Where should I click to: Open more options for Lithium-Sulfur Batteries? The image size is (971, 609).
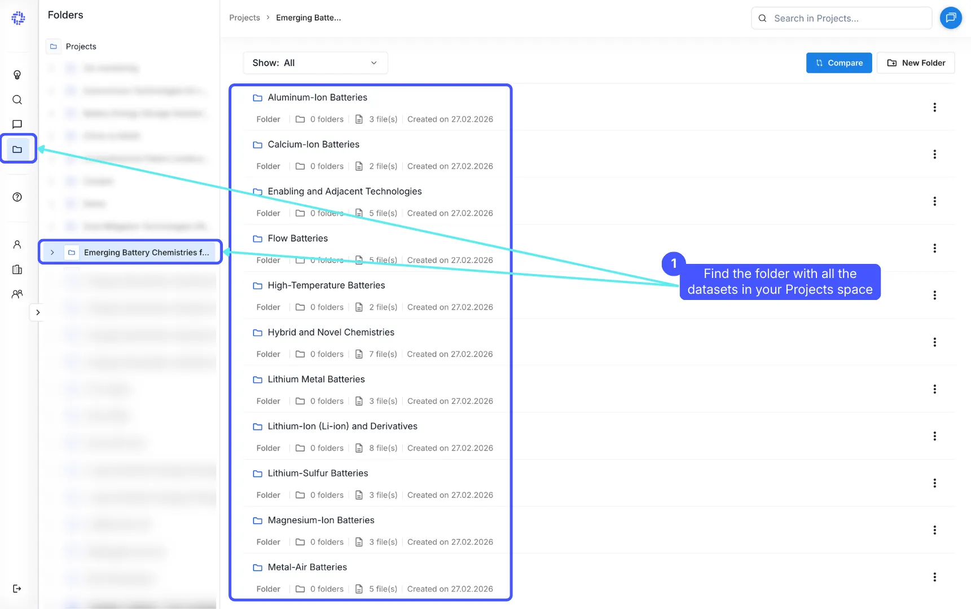pyautogui.click(x=935, y=483)
